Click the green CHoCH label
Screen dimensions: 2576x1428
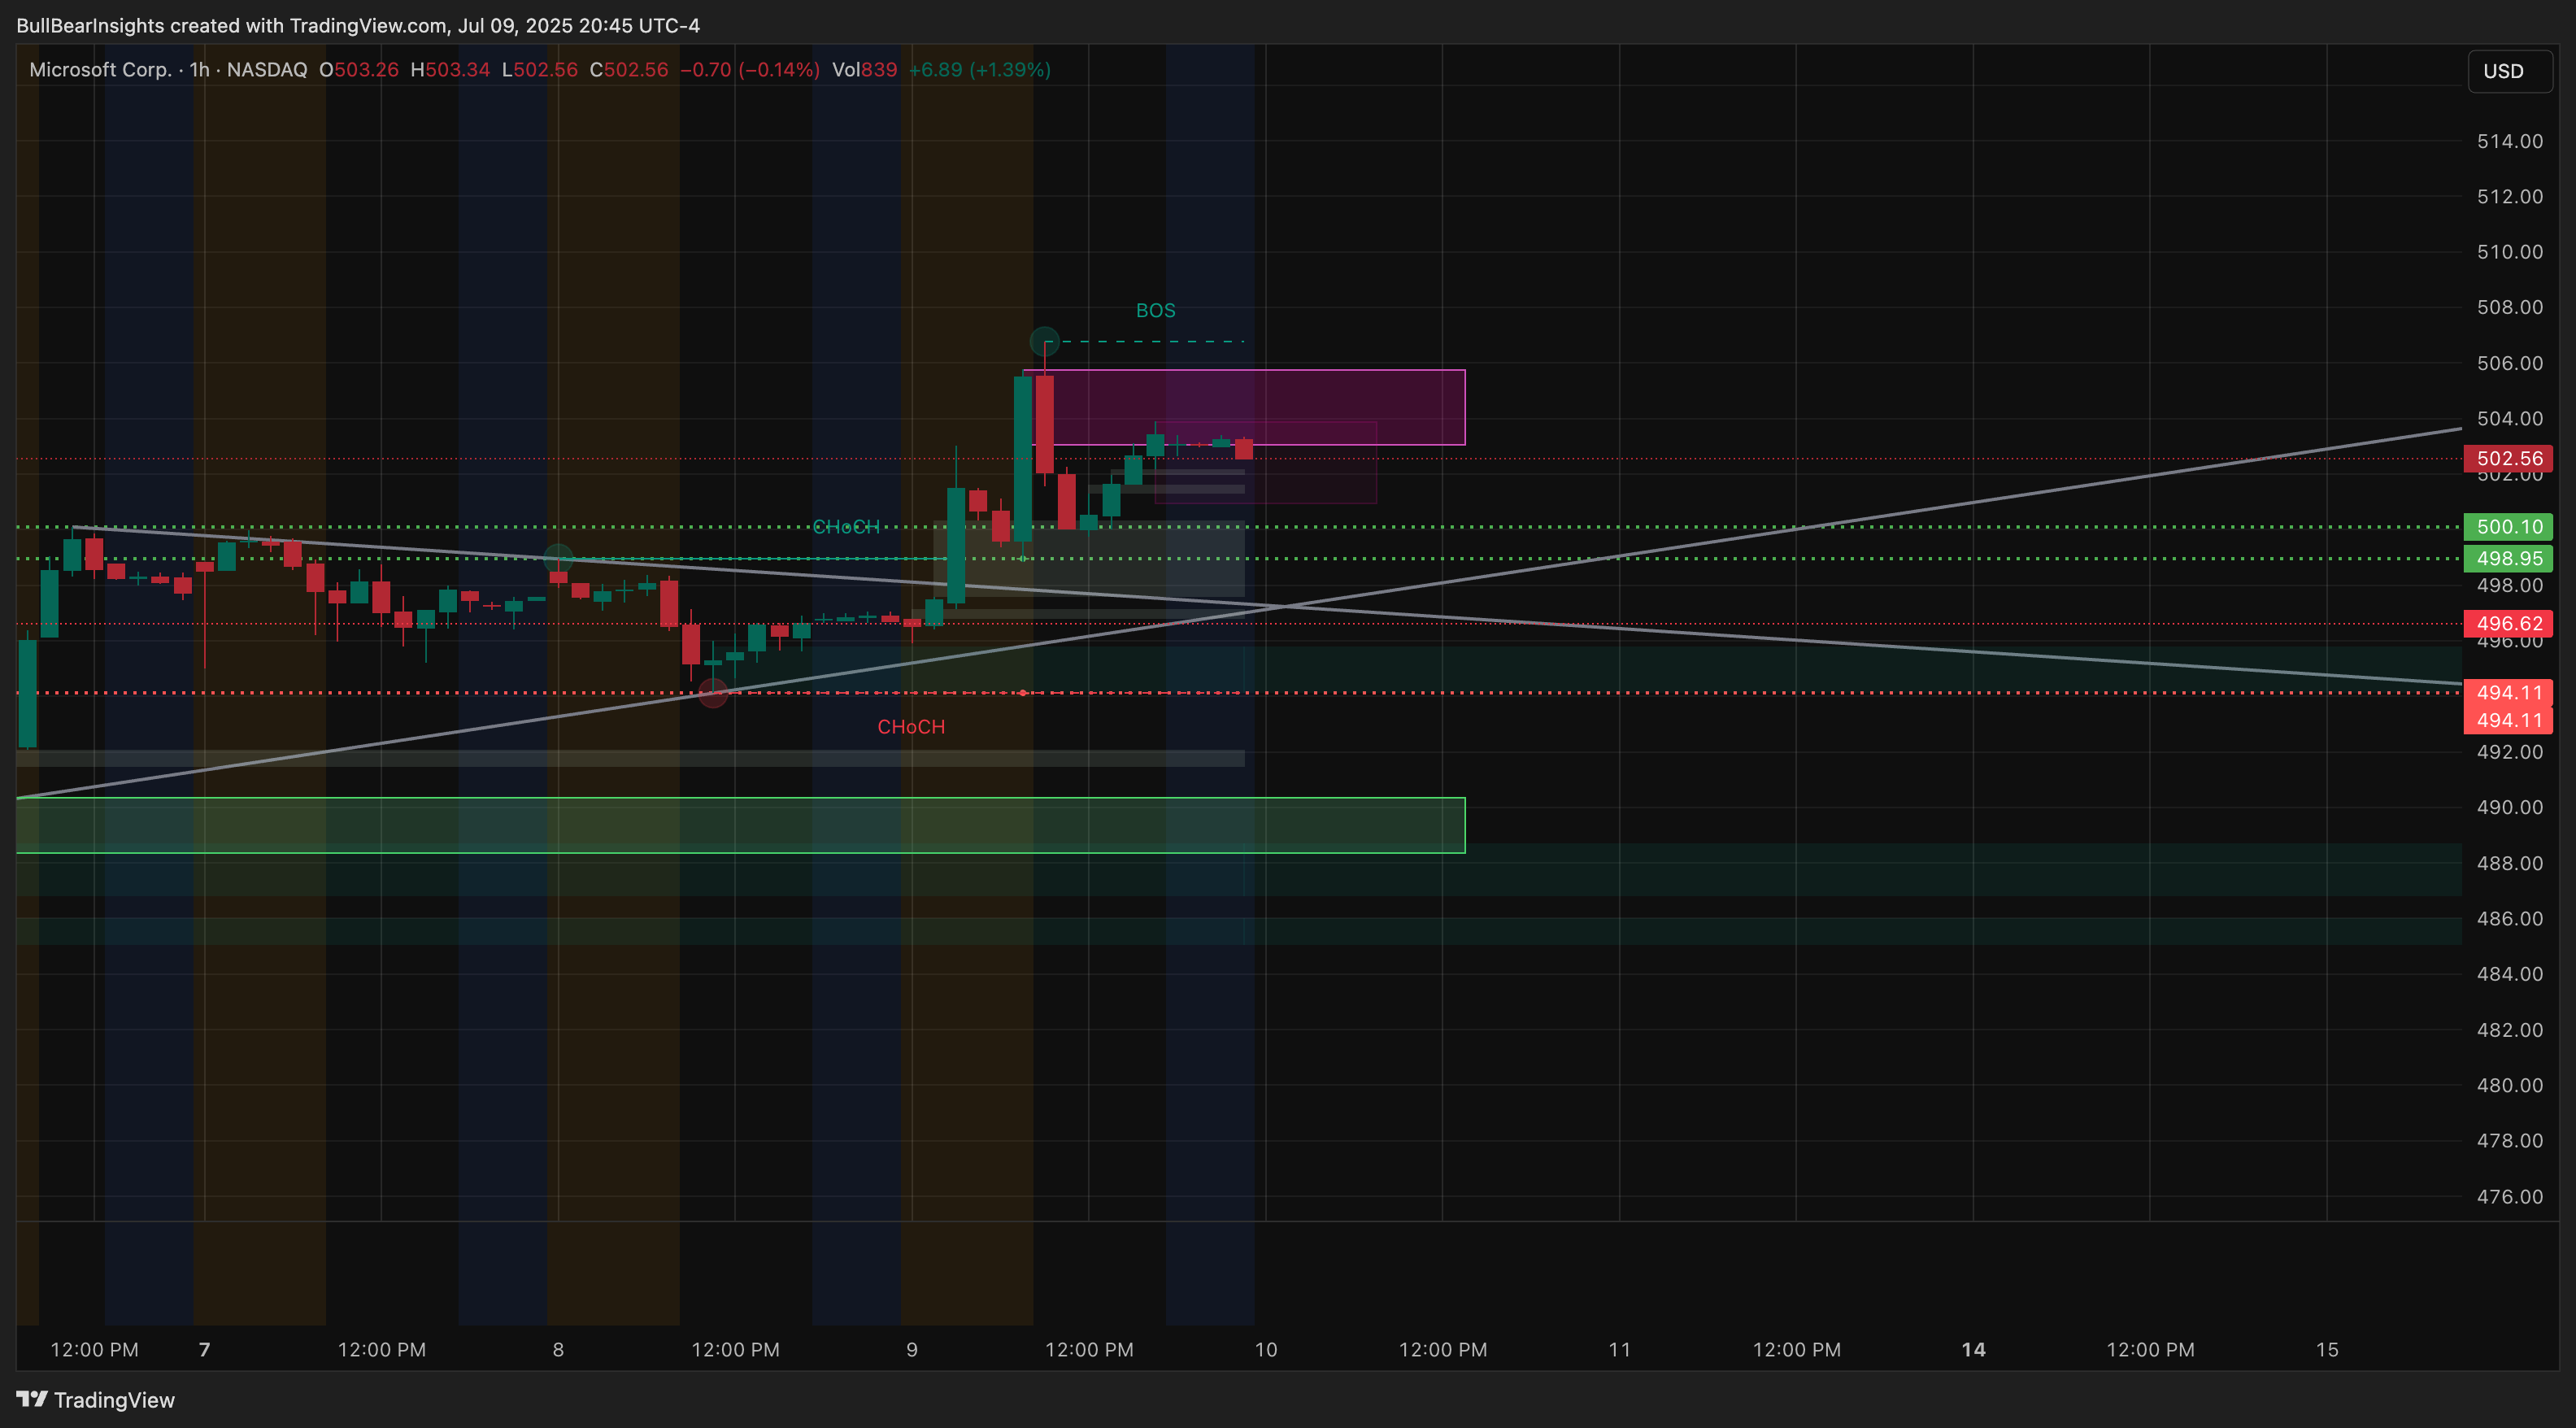[x=846, y=527]
